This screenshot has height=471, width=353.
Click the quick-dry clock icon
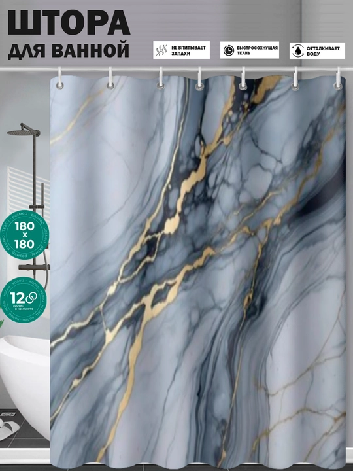(229, 50)
